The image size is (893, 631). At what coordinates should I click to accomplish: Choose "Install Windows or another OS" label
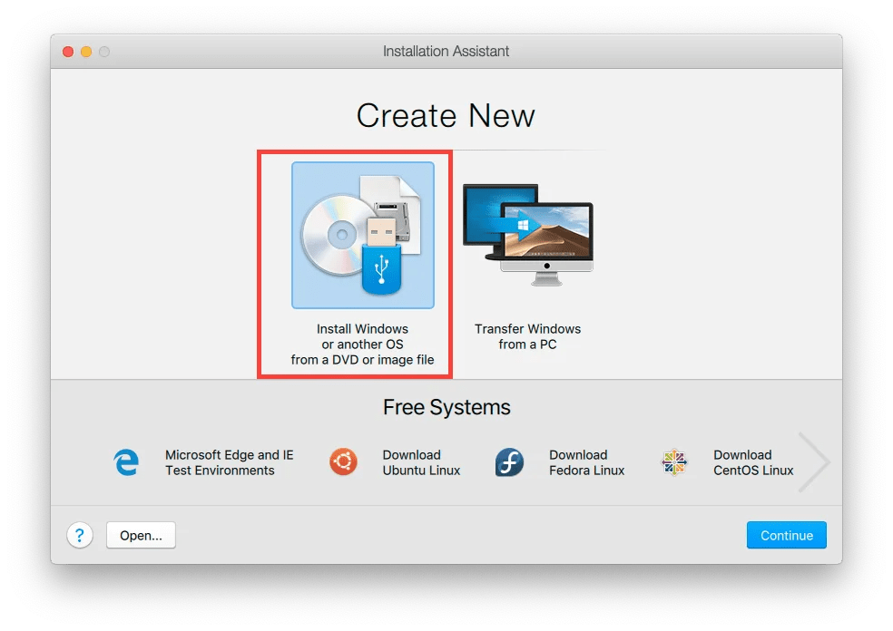[x=362, y=345]
